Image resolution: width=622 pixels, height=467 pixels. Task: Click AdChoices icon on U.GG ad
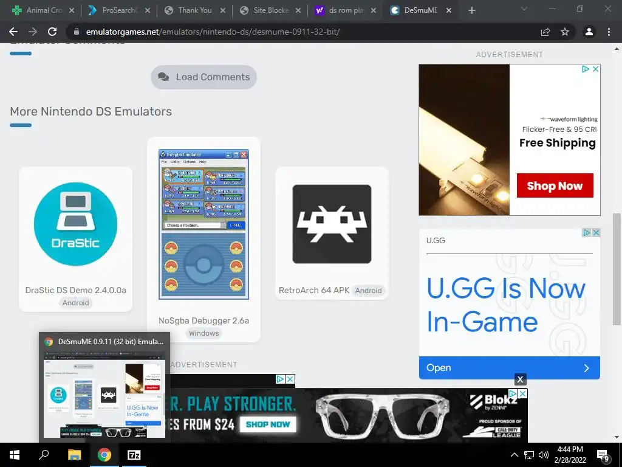click(x=587, y=233)
